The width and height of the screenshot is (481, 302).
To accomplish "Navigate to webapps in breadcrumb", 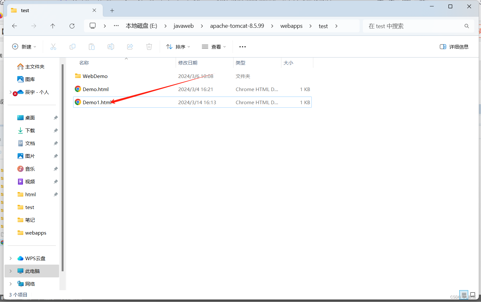I will pos(291,26).
